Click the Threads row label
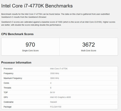The height and width of the screenshot is (111, 121). tap(7, 88)
